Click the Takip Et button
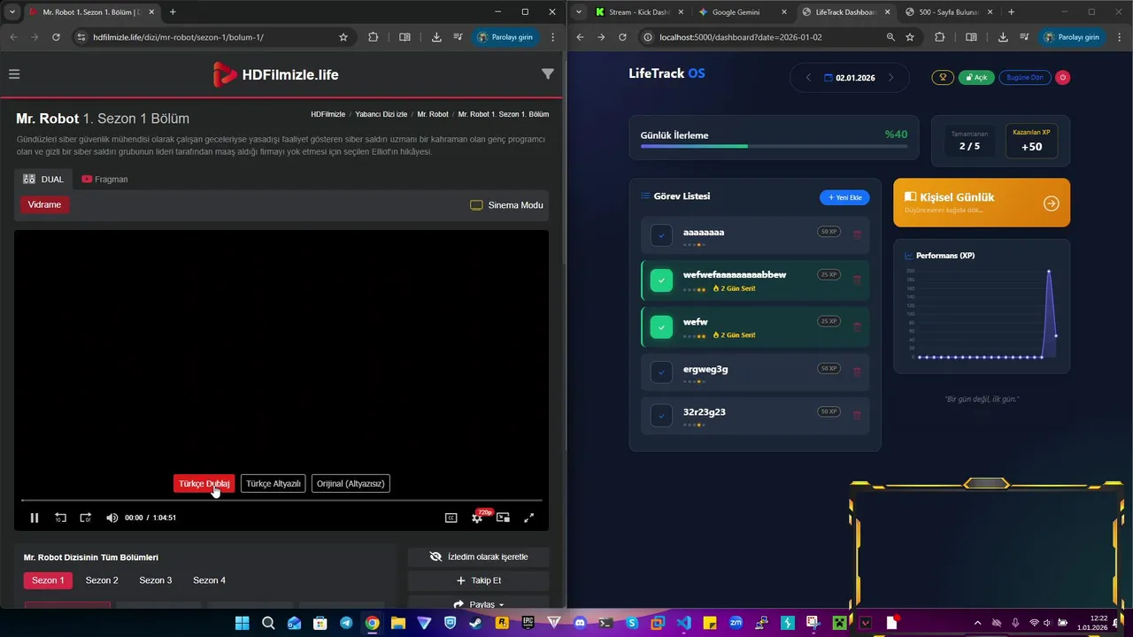 tap(478, 580)
